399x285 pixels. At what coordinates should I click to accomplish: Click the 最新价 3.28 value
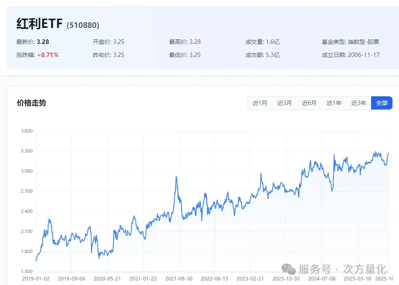[43, 42]
